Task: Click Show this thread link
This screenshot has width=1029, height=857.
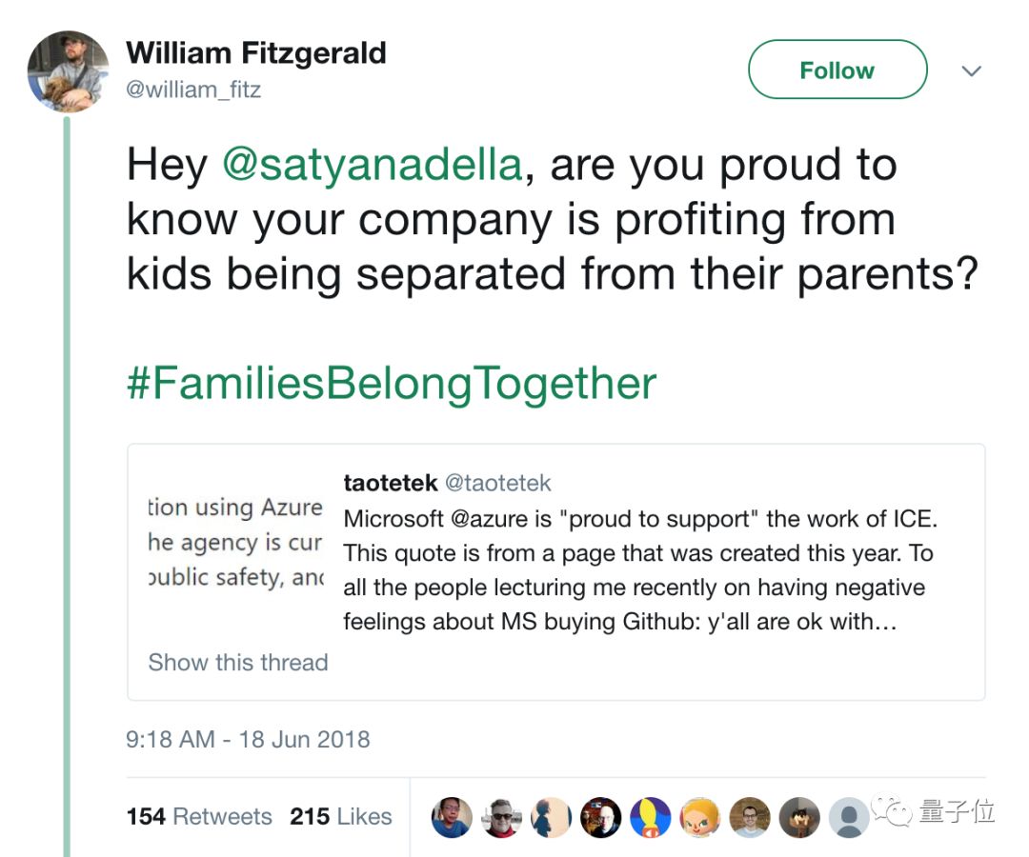Action: tap(238, 662)
